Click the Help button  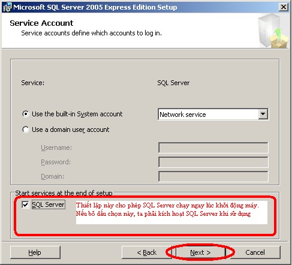click(x=35, y=252)
